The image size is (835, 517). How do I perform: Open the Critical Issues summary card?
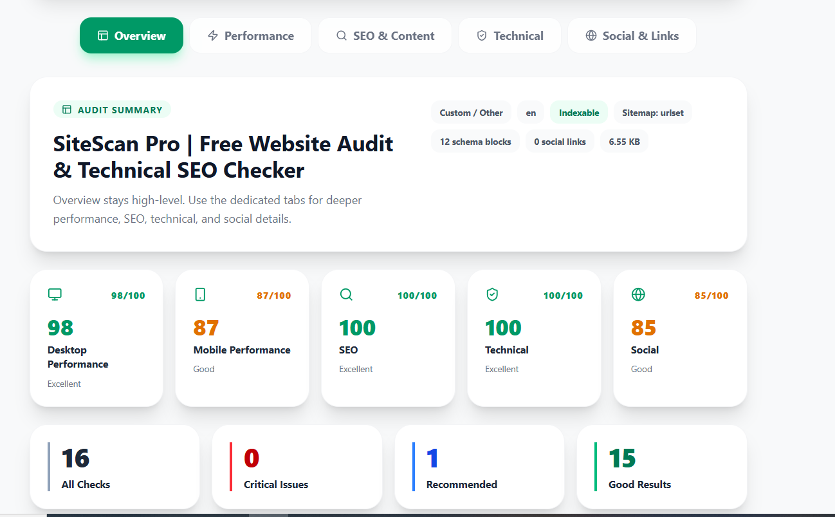[297, 467]
